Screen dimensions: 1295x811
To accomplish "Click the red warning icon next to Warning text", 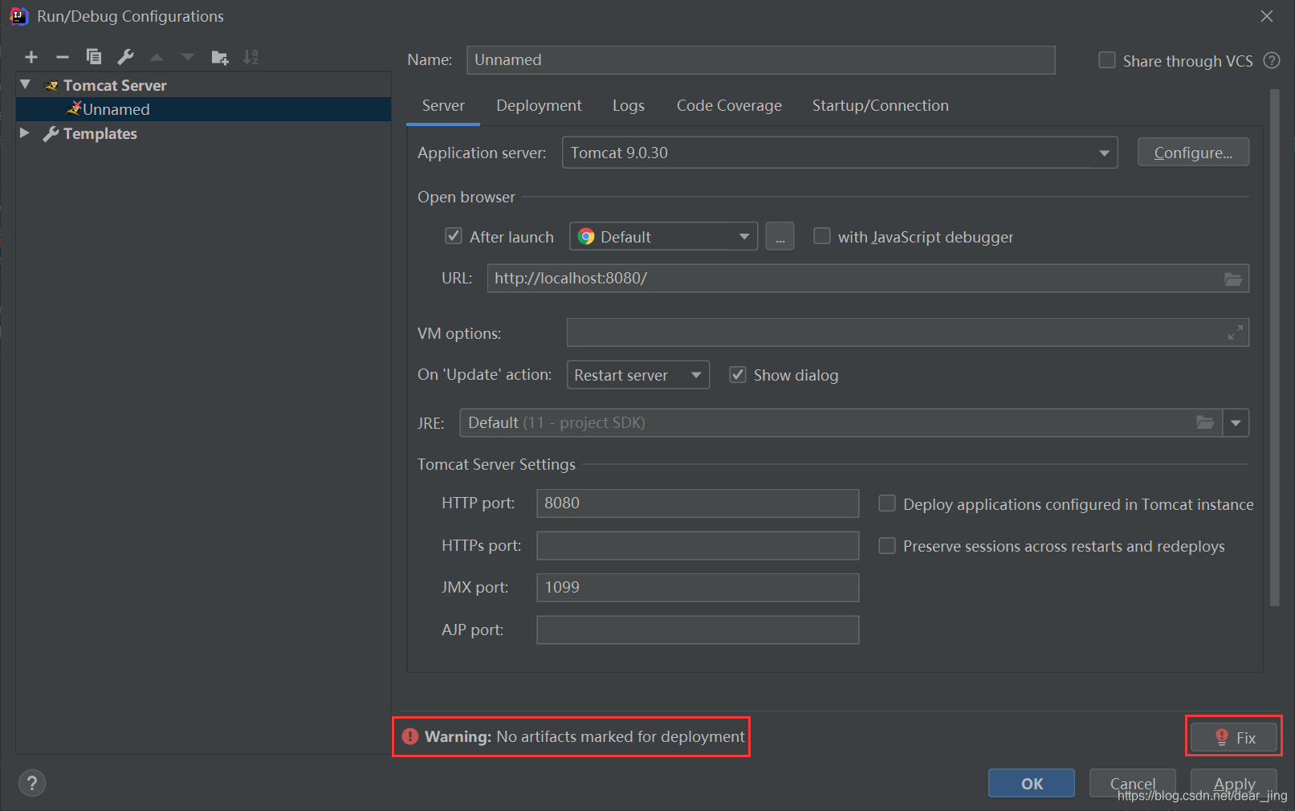I will click(410, 736).
